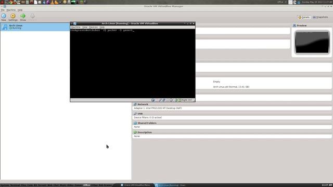
Task: Click the Shared Folders section icon
Action: click(x=135, y=123)
